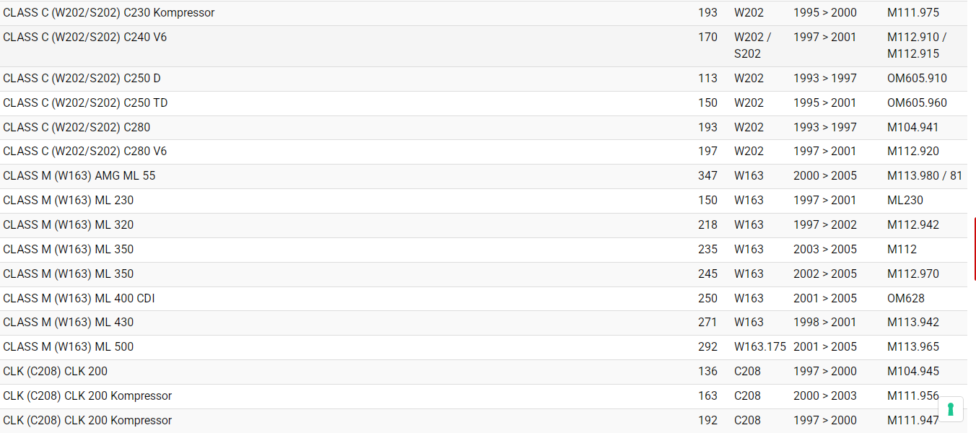Click the C240 V6 model name
This screenshot has width=976, height=433.
pos(85,37)
